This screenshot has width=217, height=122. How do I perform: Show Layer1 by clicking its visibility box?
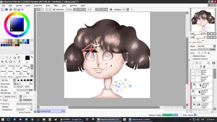193,71
